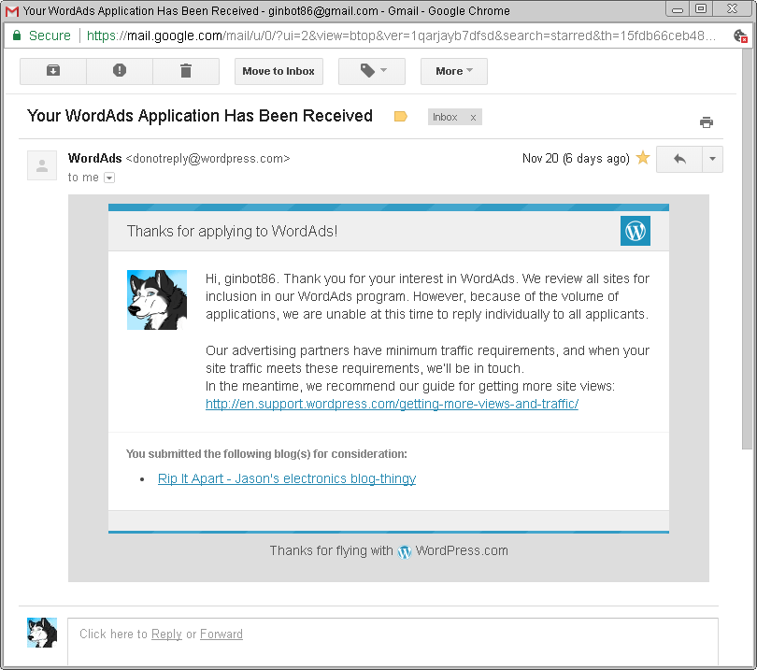This screenshot has width=757, height=670.
Task: Click the WordPress logo in email header
Action: click(x=635, y=231)
